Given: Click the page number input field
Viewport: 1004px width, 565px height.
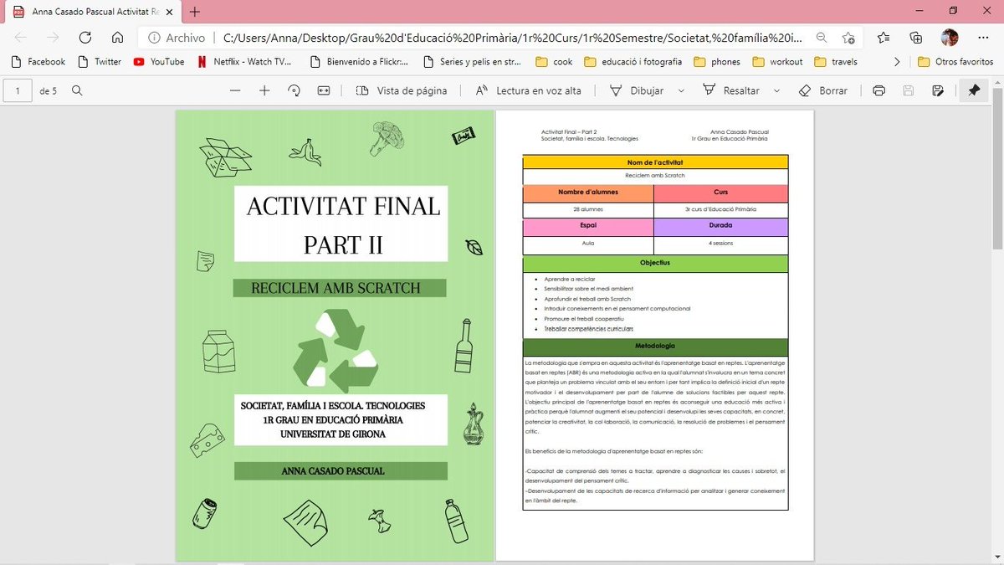Looking at the screenshot, I should pyautogui.click(x=18, y=90).
